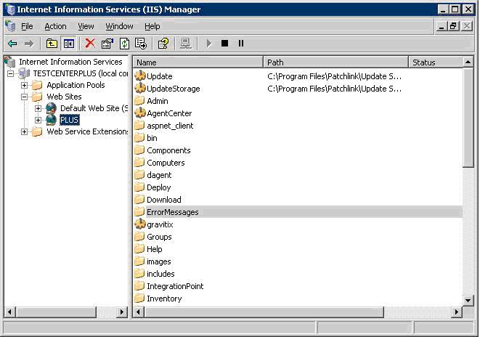This screenshot has height=337, width=480.
Task: Select the AgentCenter virtual directory item
Action: (x=168, y=113)
